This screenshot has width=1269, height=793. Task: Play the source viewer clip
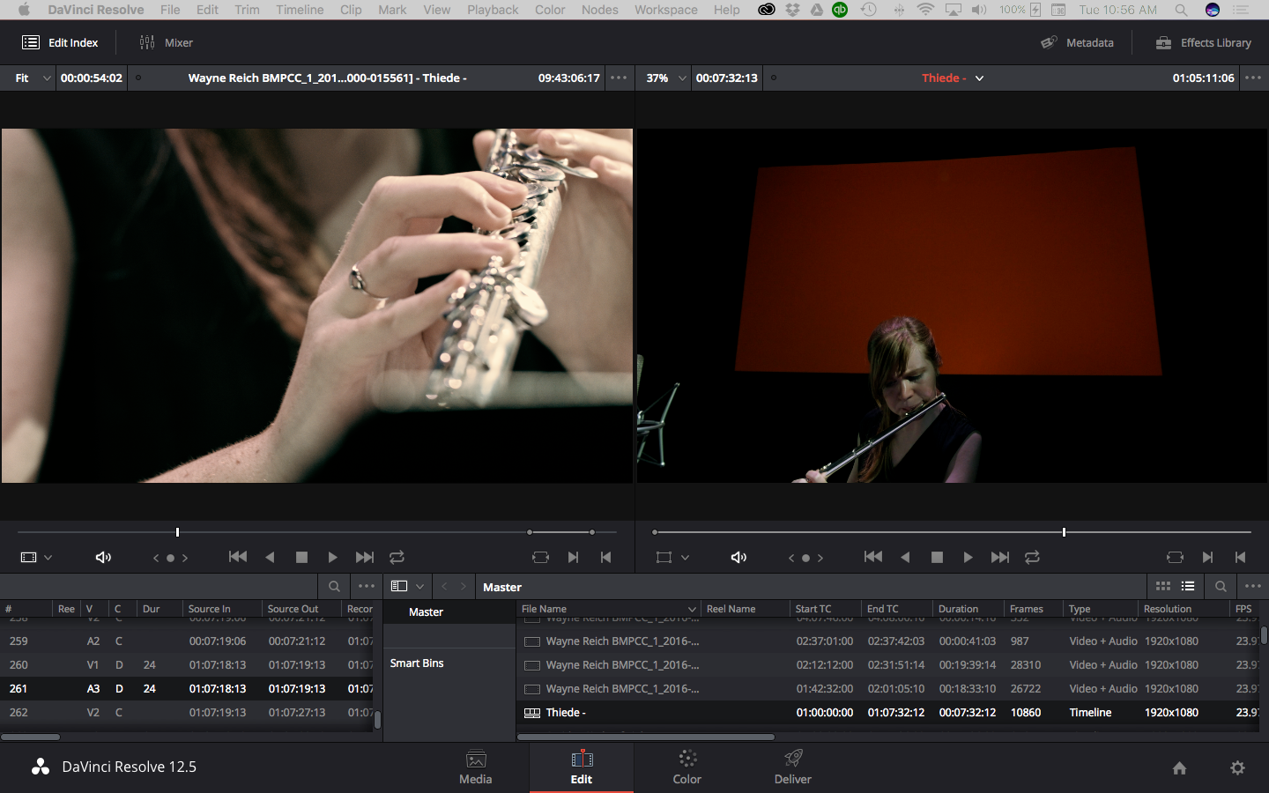pyautogui.click(x=332, y=557)
